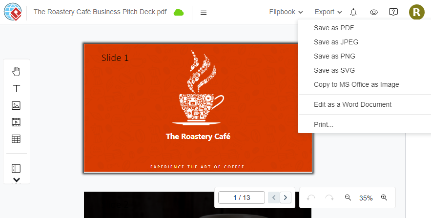Select the Hand pan tool

17,71
